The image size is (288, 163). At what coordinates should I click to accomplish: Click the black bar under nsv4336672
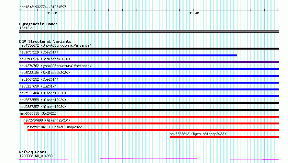pyautogui.click(x=149, y=49)
